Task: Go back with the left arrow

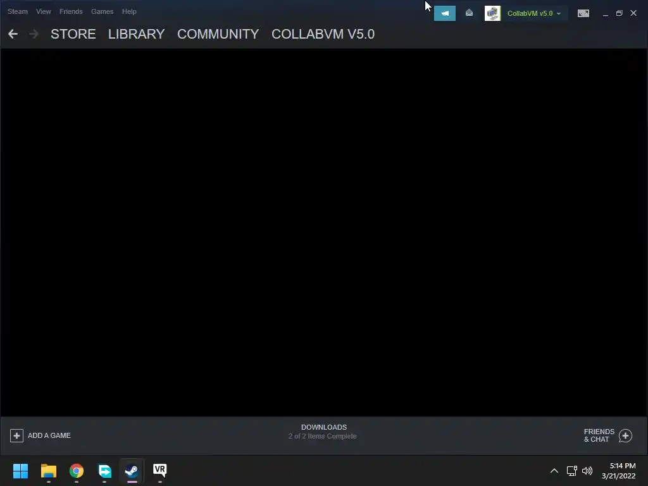Action: click(x=13, y=34)
